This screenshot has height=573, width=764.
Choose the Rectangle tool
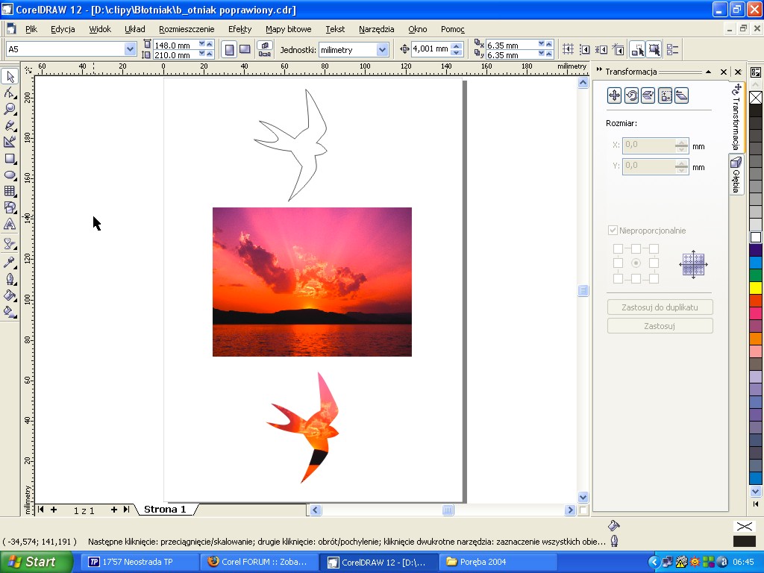click(x=10, y=158)
